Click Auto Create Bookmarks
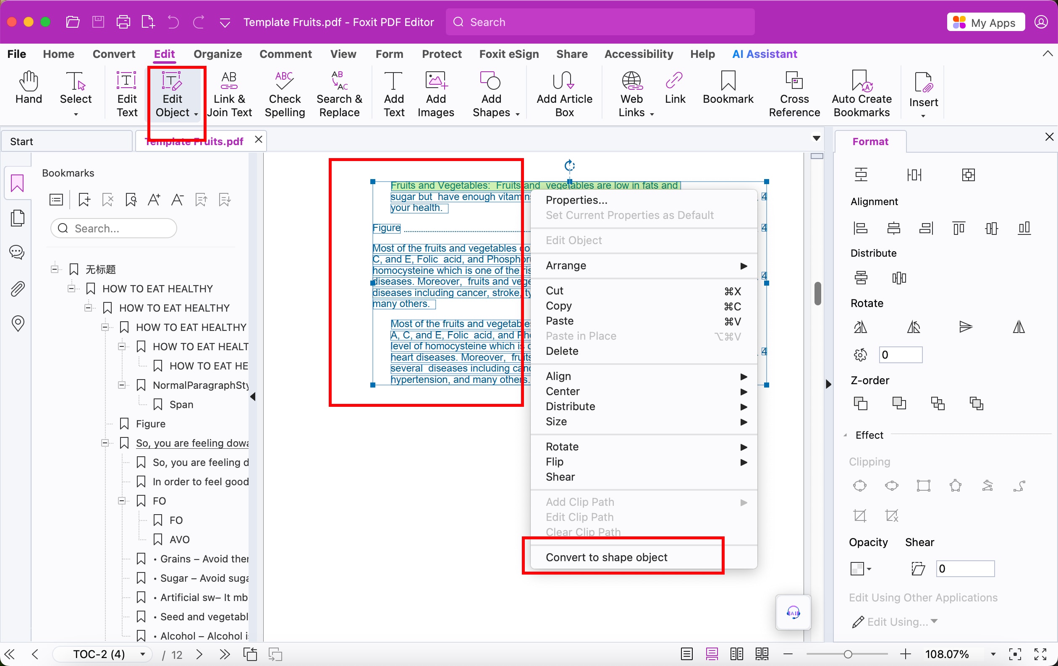The image size is (1058, 666). (861, 94)
